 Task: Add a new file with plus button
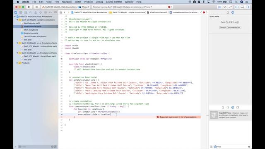click(16, 147)
